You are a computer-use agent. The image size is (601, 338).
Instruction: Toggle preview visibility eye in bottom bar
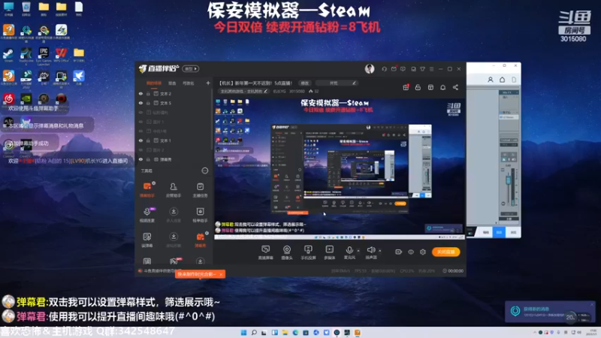[x=411, y=252]
